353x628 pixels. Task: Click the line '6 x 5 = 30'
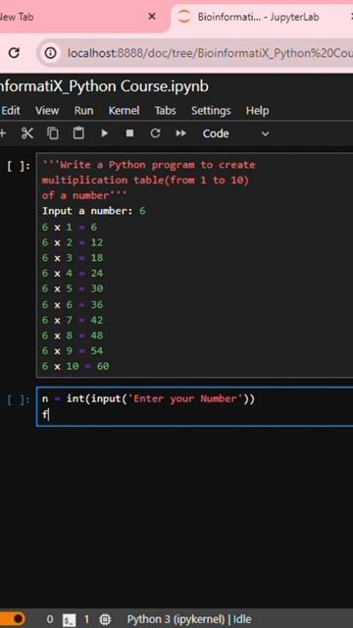(x=73, y=288)
